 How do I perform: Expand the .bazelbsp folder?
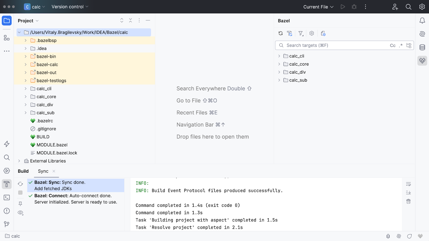point(25,40)
